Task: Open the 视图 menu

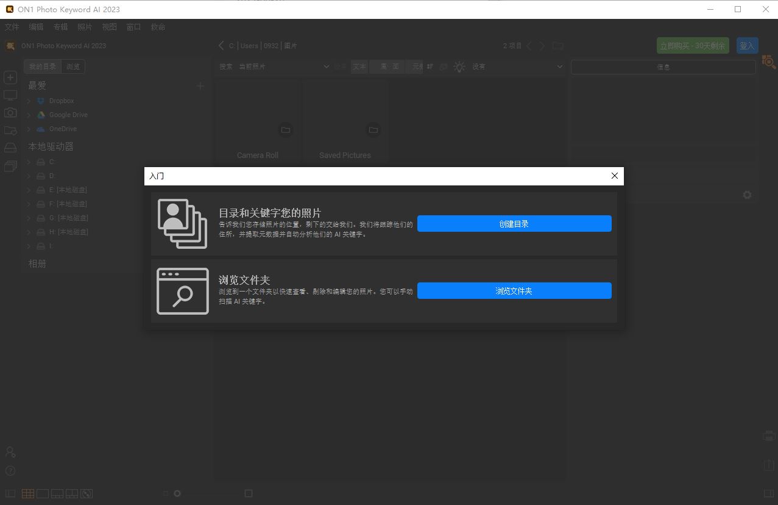Action: [110, 27]
